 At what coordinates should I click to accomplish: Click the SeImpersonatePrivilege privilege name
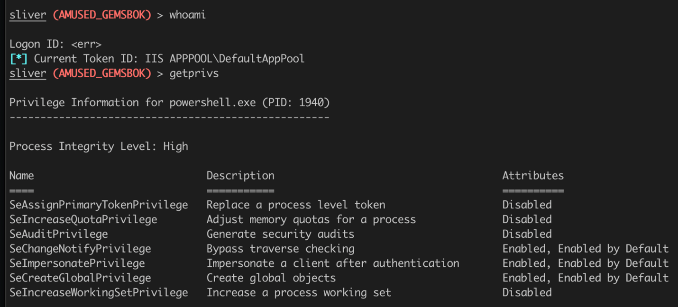coord(77,263)
